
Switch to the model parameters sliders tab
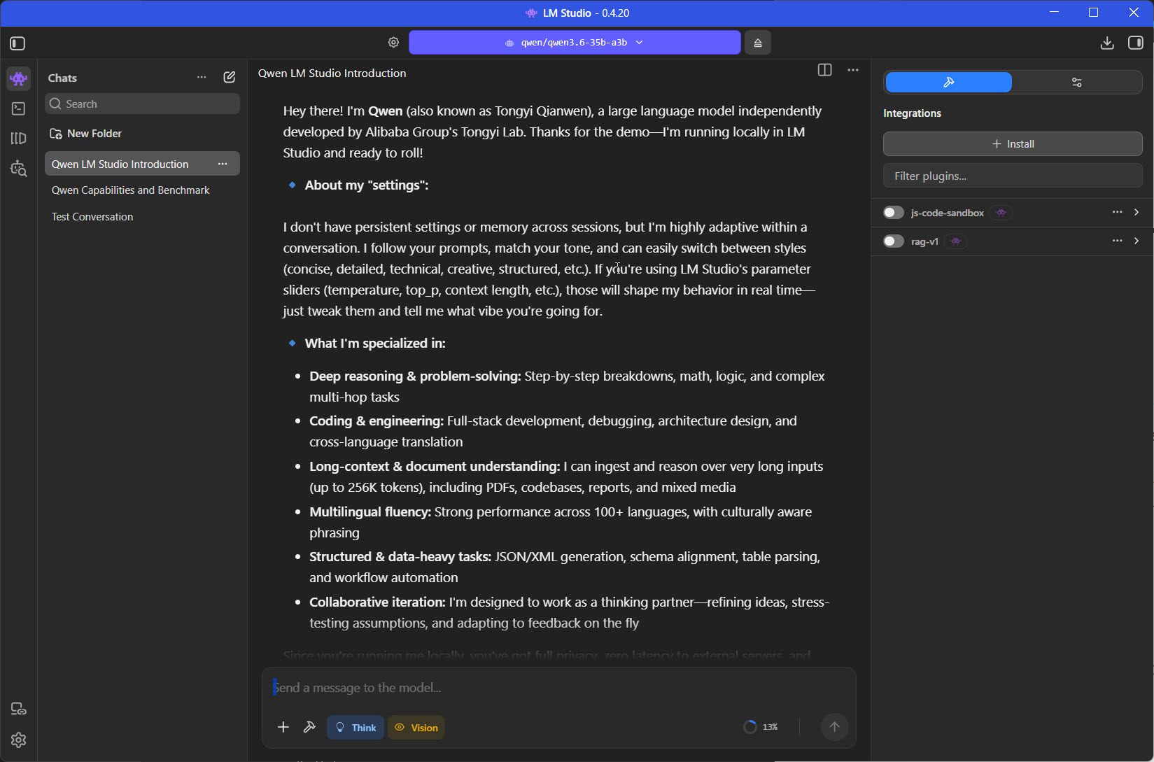1077,83
